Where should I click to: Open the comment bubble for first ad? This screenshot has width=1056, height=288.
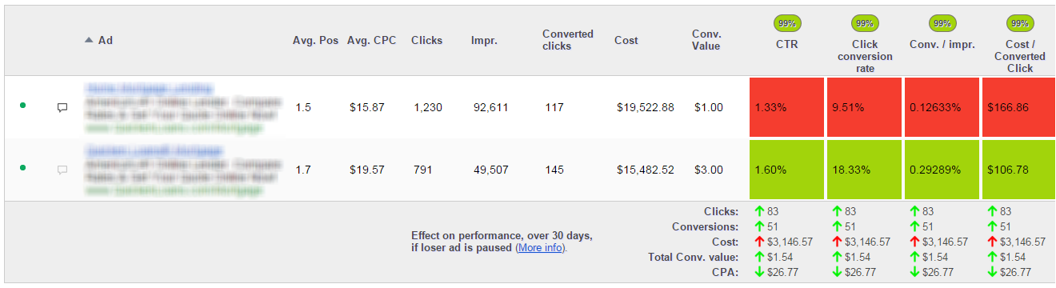(62, 106)
